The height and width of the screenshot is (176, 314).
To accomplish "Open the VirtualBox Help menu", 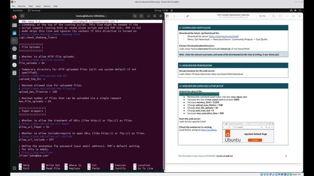I will point(55,6).
